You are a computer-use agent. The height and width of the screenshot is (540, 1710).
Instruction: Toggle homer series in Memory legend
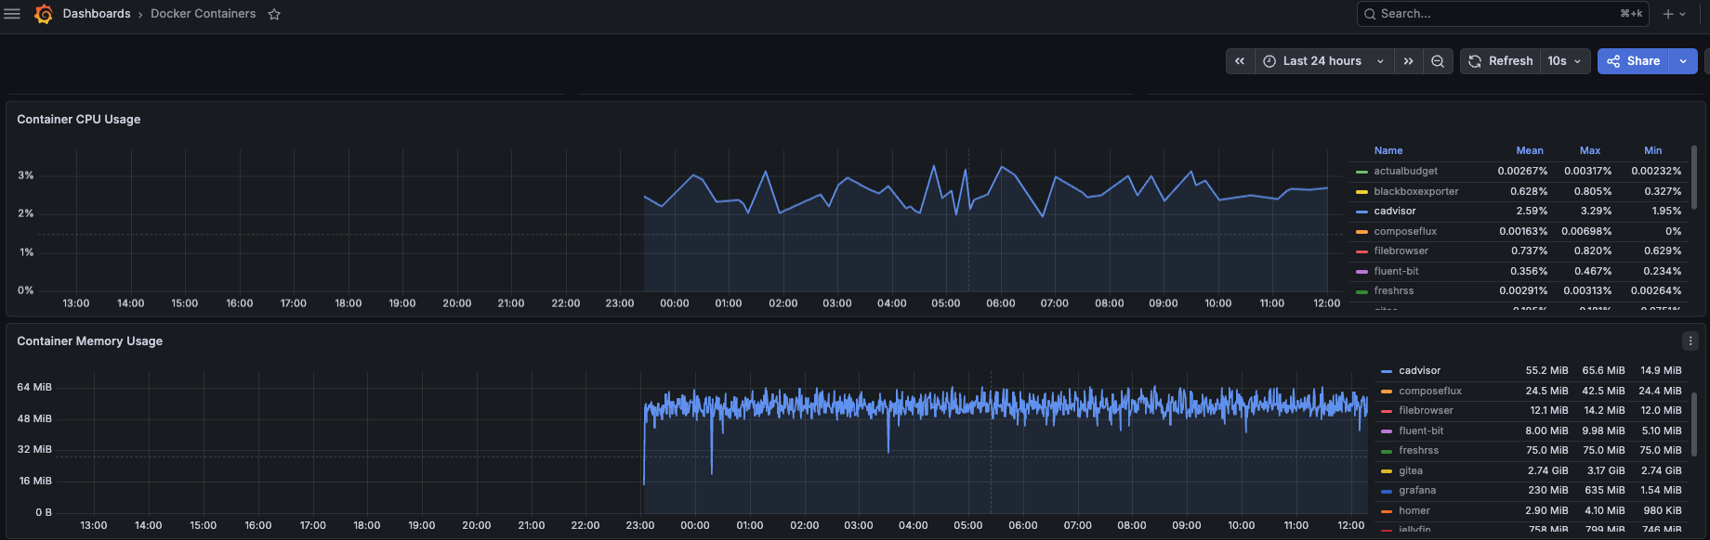1414,511
